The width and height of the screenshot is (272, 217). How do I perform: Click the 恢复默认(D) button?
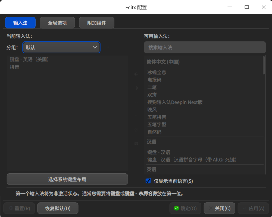58,208
